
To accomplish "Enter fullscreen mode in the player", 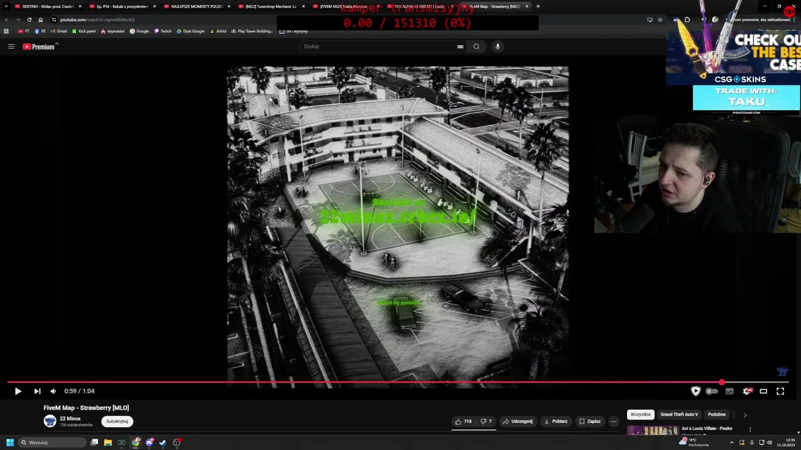I will point(780,391).
